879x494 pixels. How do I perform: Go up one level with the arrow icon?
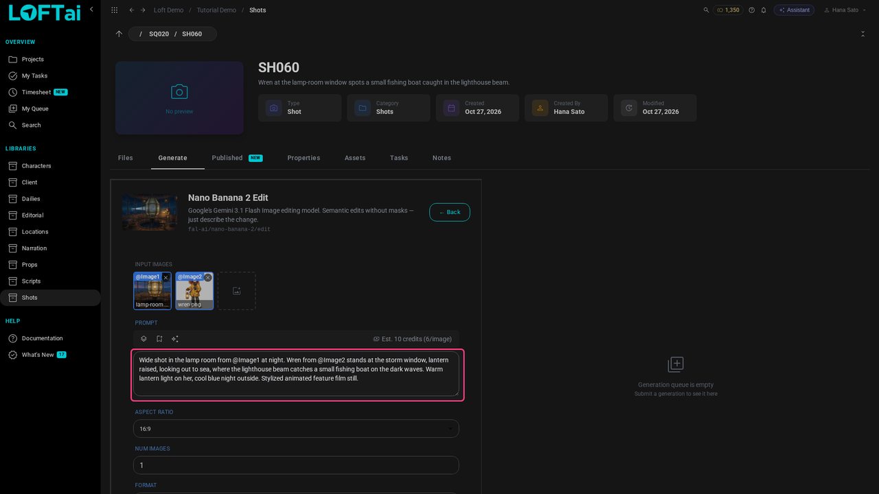(119, 34)
